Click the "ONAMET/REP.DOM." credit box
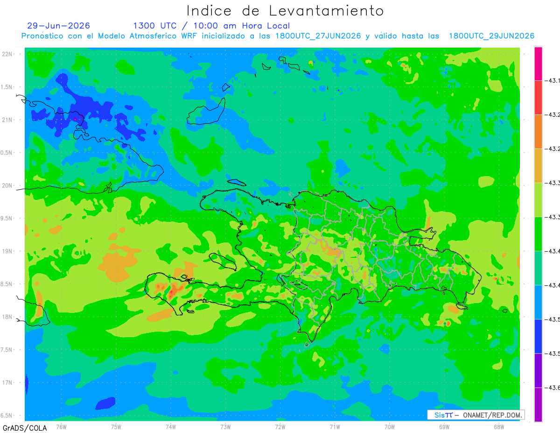Image resolution: width=560 pixels, height=433 pixels. tap(476, 415)
